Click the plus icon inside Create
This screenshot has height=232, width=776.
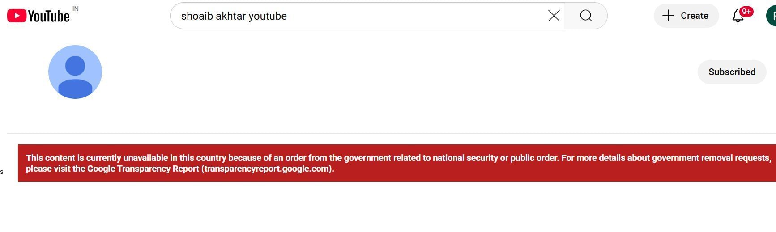click(x=668, y=16)
